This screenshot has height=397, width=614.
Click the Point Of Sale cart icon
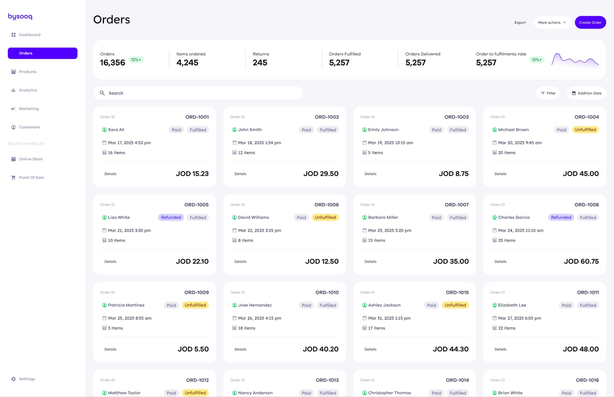pos(13,178)
